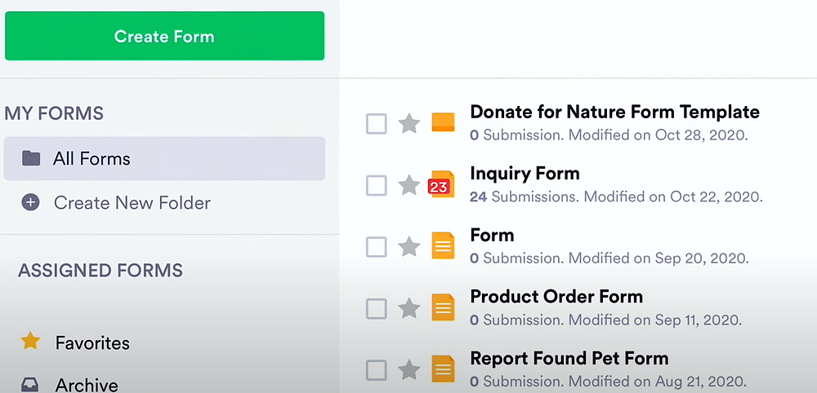This screenshot has width=817, height=393.
Task: Mark Product Order Form as favorite
Action: 408,308
